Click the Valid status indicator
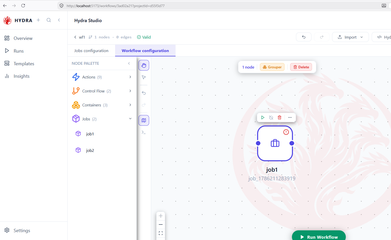 tap(144, 37)
